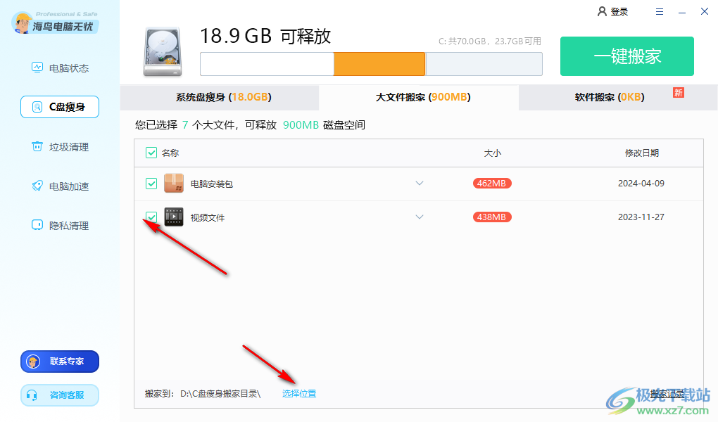Toggle the select-all checkbox beside 名称

[x=151, y=153]
